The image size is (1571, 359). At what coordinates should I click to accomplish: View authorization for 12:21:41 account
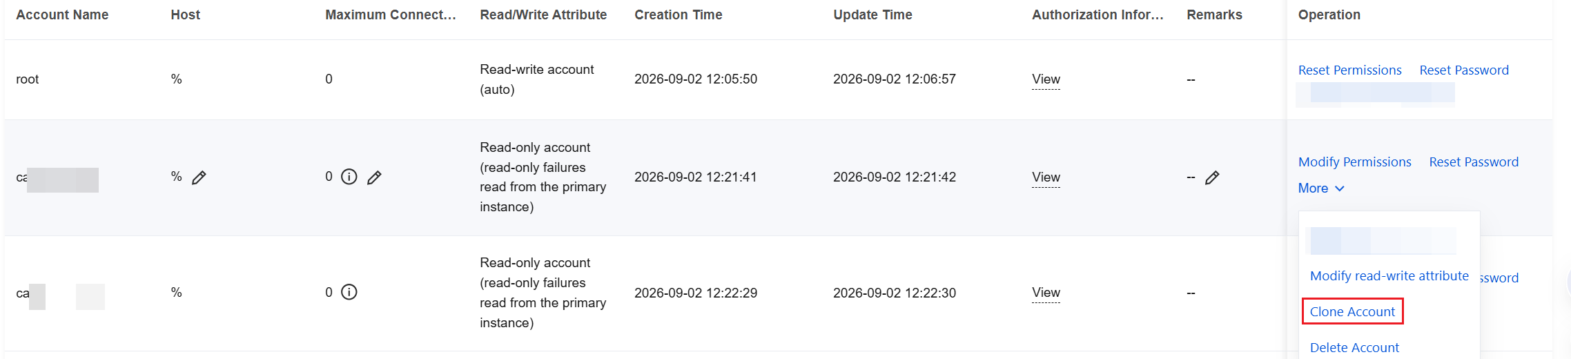[1046, 177]
